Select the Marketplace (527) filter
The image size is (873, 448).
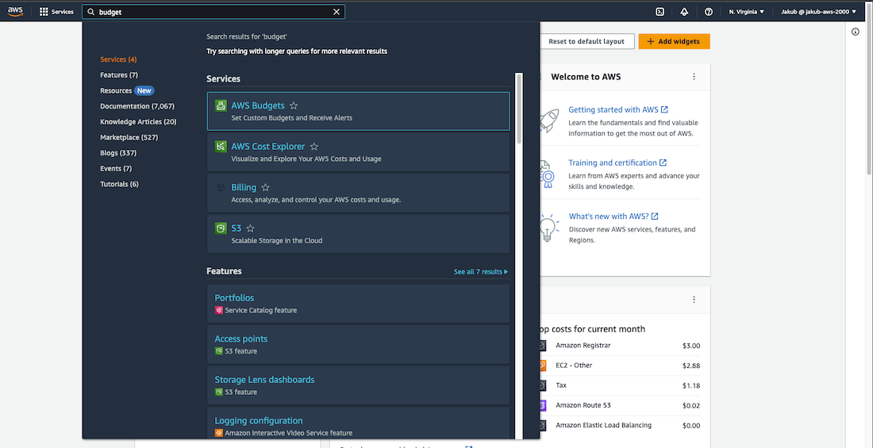129,137
